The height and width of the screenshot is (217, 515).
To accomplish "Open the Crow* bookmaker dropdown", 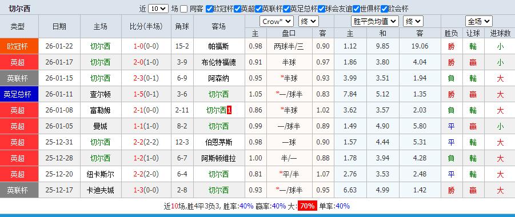I will [276, 22].
